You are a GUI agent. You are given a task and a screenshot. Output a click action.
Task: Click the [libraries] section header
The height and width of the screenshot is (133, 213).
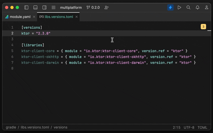point(33,45)
